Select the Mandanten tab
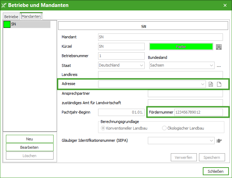Viewport: 232px width, 178px height. 31,16
